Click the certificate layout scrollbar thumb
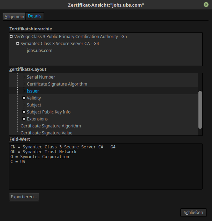212x221 pixels. click(200, 110)
